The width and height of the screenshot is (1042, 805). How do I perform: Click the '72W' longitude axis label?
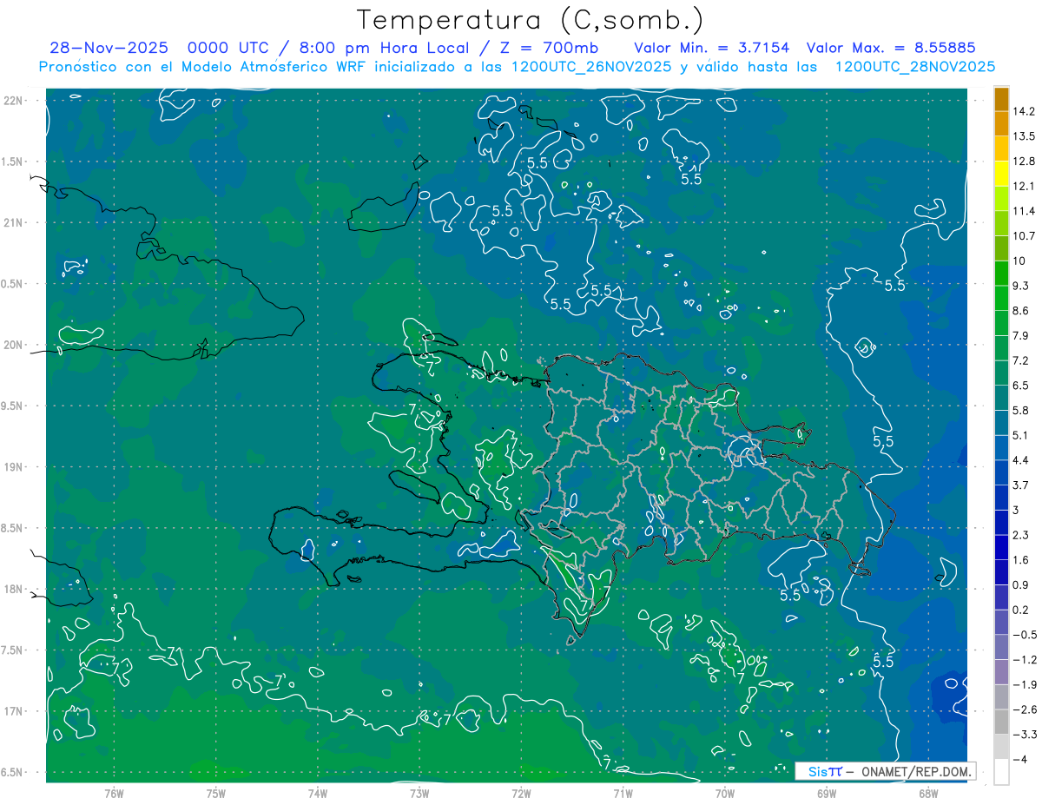(x=521, y=794)
